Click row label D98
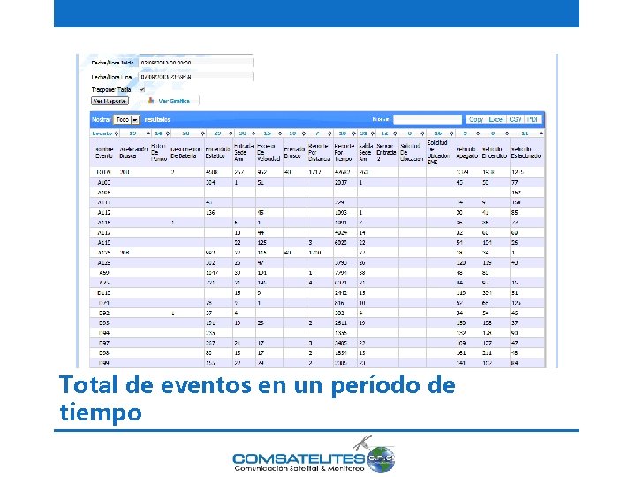Image resolution: width=636 pixels, height=477 pixels. (x=104, y=353)
